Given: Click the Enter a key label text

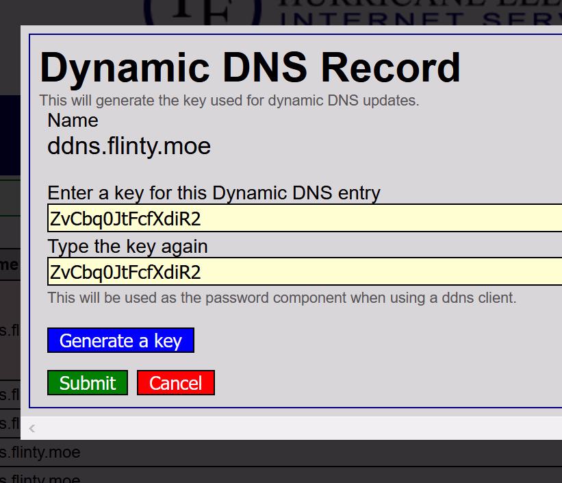Looking at the screenshot, I should tap(214, 193).
